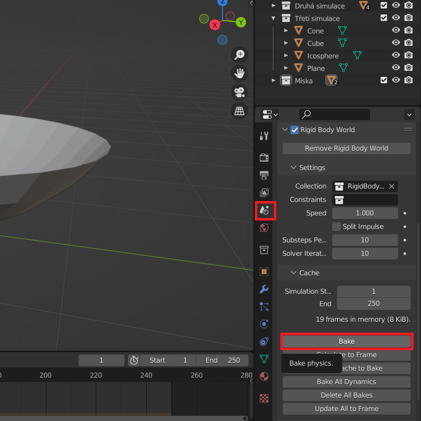Click the hand pan view icon
This screenshot has width=421, height=421.
coord(240,73)
